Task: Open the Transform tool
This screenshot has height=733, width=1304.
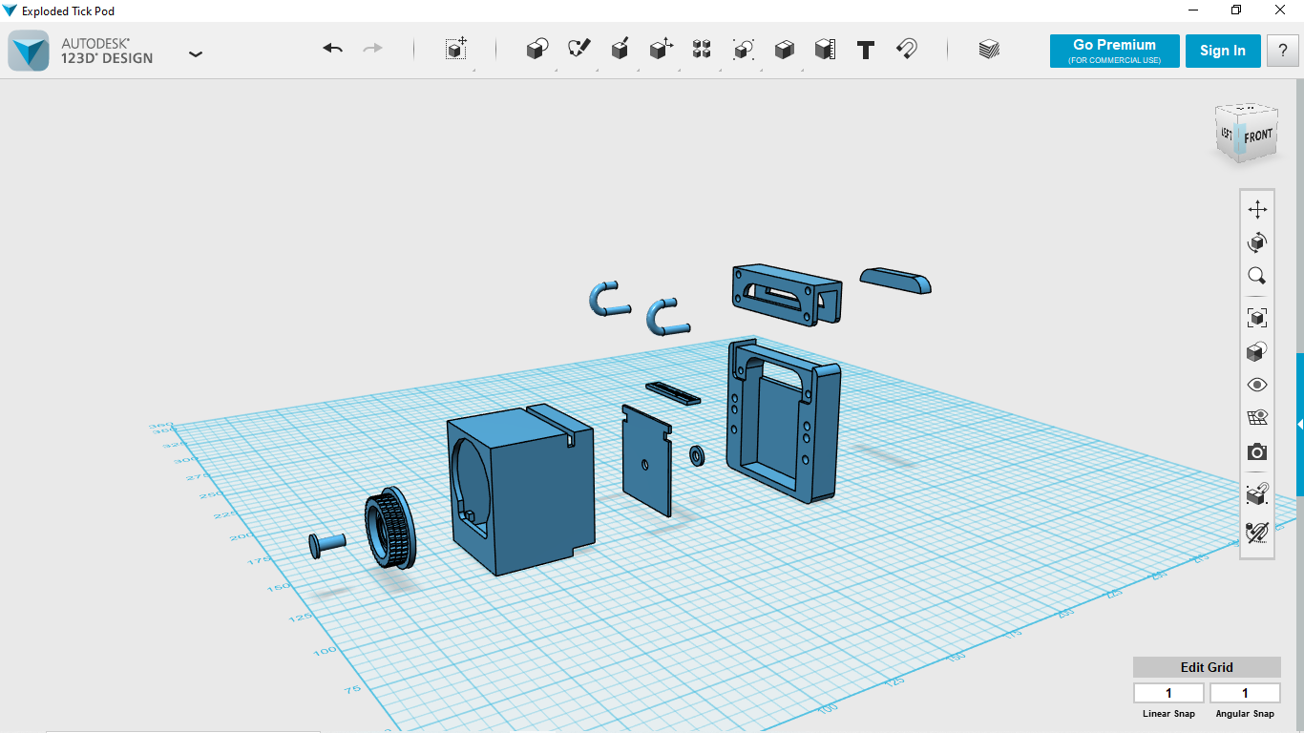Action: point(456,50)
